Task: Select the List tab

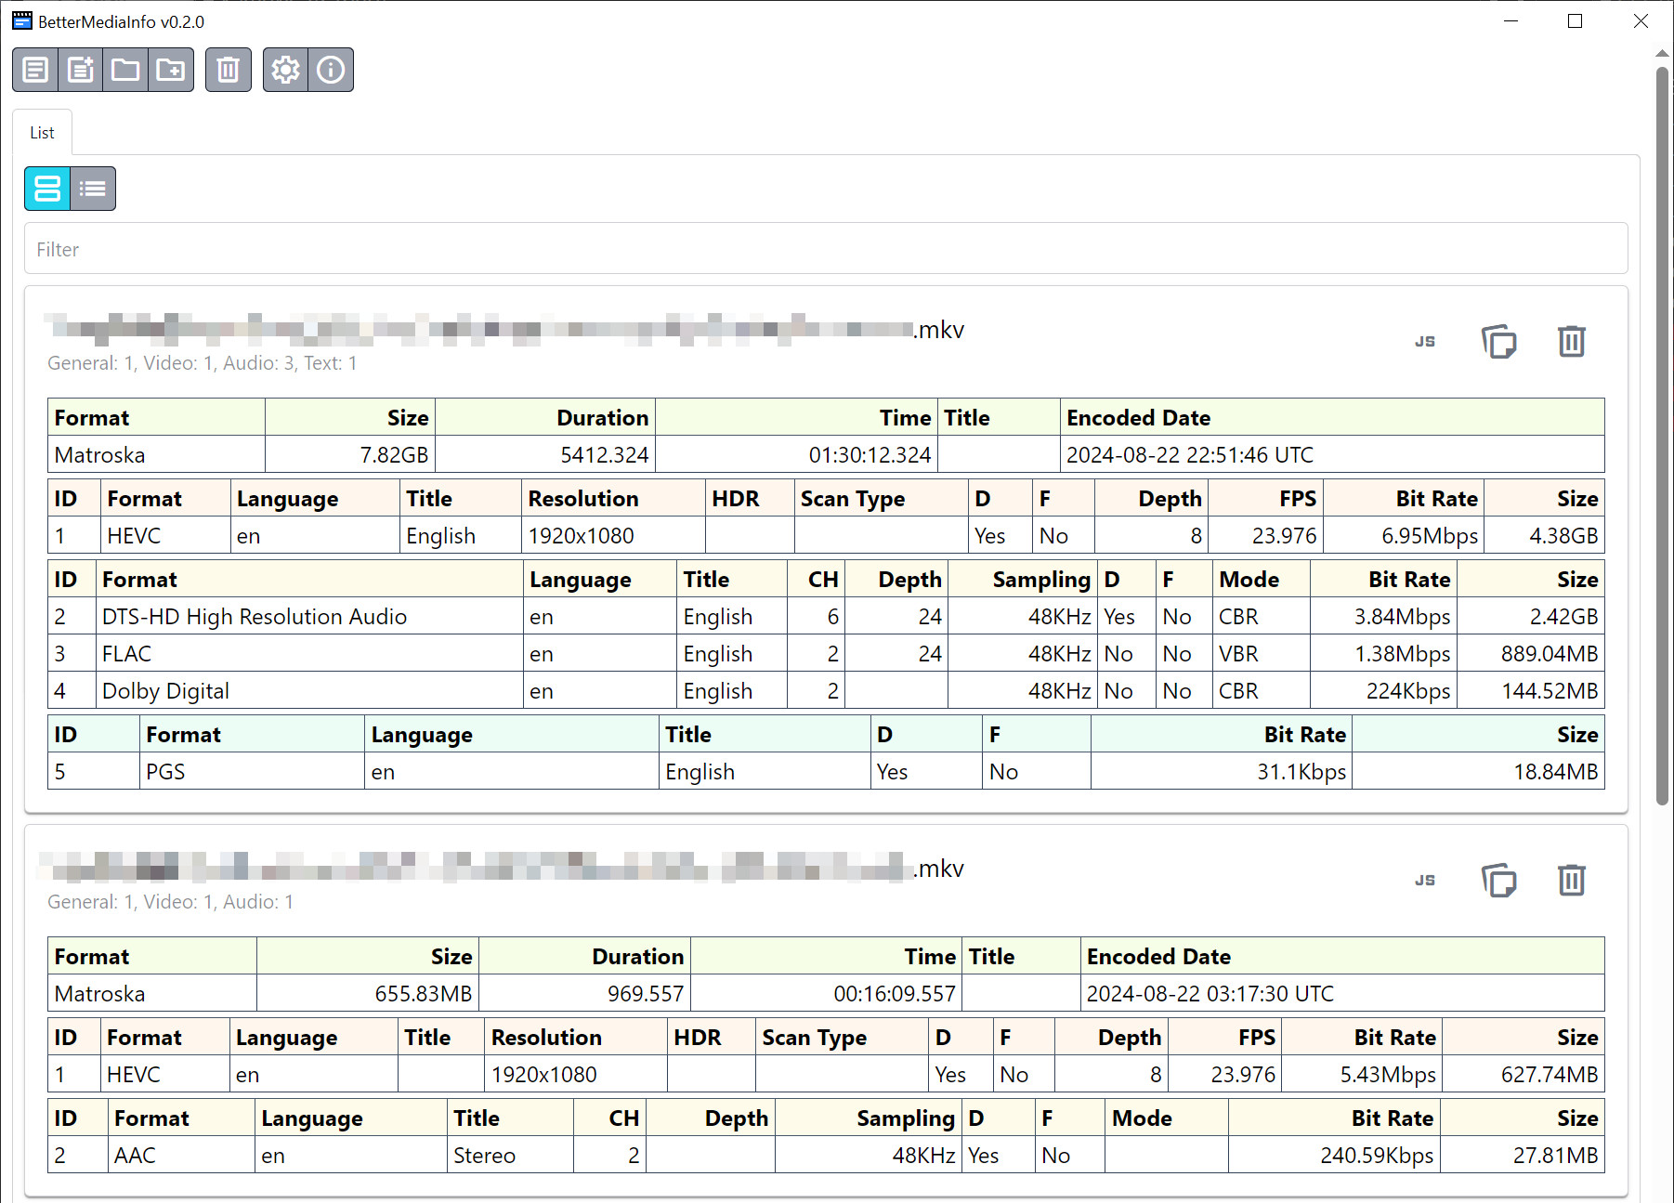Action: pyautogui.click(x=42, y=133)
